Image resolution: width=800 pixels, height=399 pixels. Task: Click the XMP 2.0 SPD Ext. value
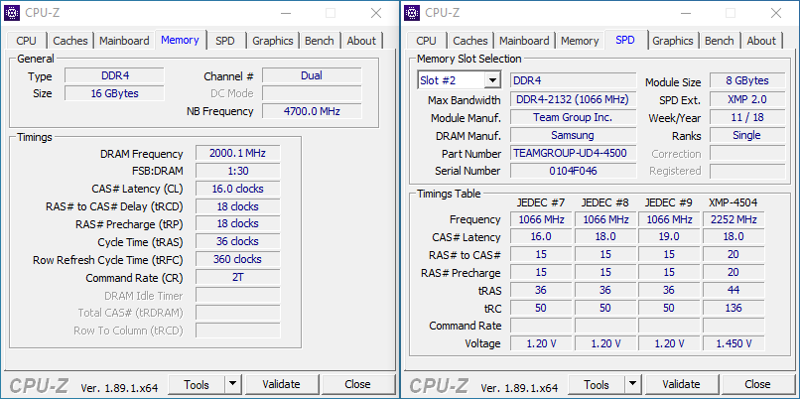[747, 99]
